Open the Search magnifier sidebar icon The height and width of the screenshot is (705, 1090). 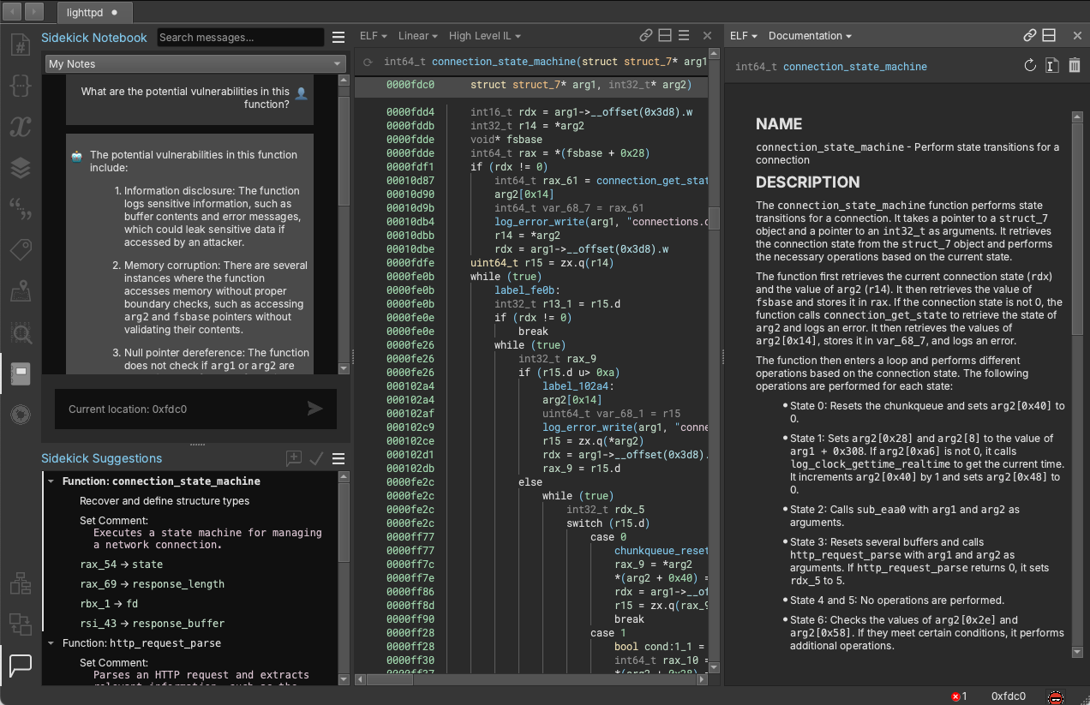click(x=21, y=333)
